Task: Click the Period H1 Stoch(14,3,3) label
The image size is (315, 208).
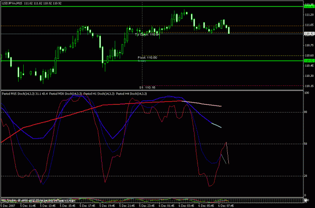Action: [x=99, y=93]
